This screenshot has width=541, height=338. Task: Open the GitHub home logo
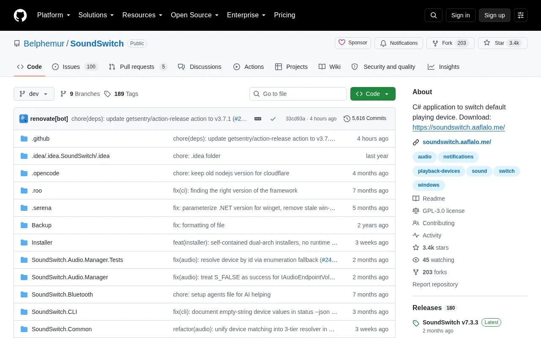pyautogui.click(x=20, y=15)
